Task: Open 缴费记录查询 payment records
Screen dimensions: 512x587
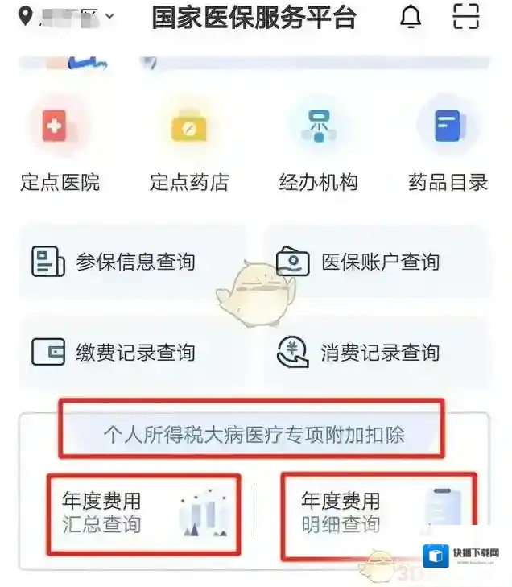Action: [x=133, y=352]
